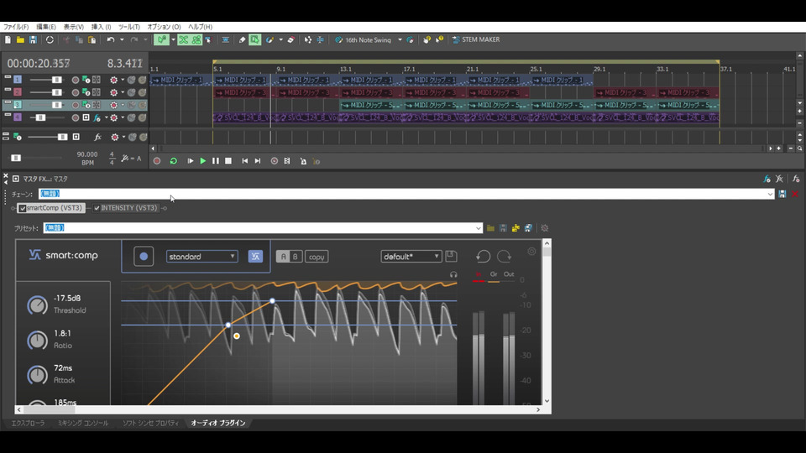
Task: Arm track 1 for recording
Action: pos(76,81)
